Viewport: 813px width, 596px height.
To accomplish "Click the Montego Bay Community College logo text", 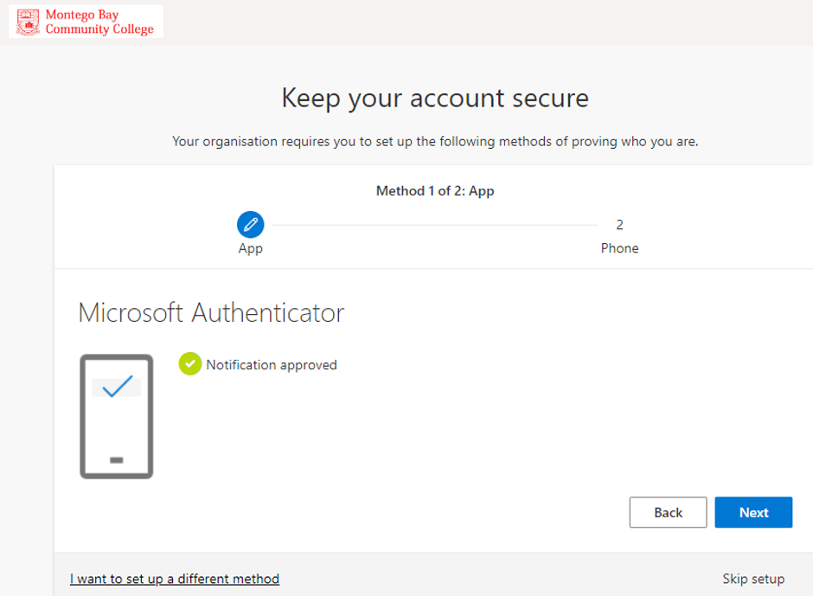I will [99, 22].
